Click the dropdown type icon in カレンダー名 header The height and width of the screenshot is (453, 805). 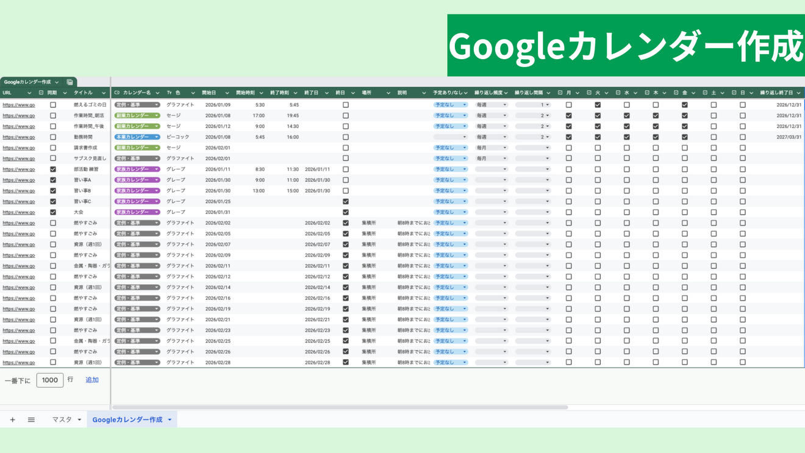click(117, 93)
